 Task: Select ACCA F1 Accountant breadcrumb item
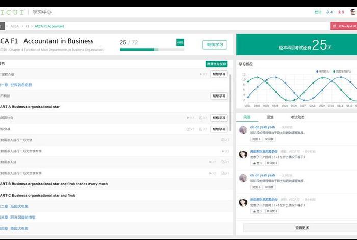coord(49,26)
